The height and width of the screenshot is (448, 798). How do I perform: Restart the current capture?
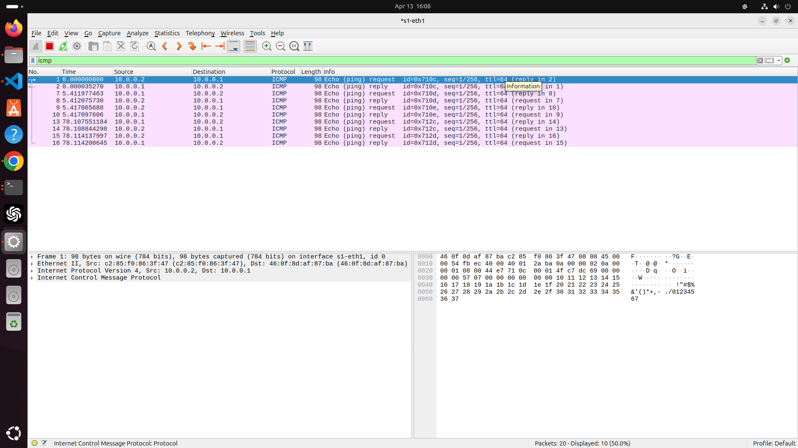click(63, 46)
